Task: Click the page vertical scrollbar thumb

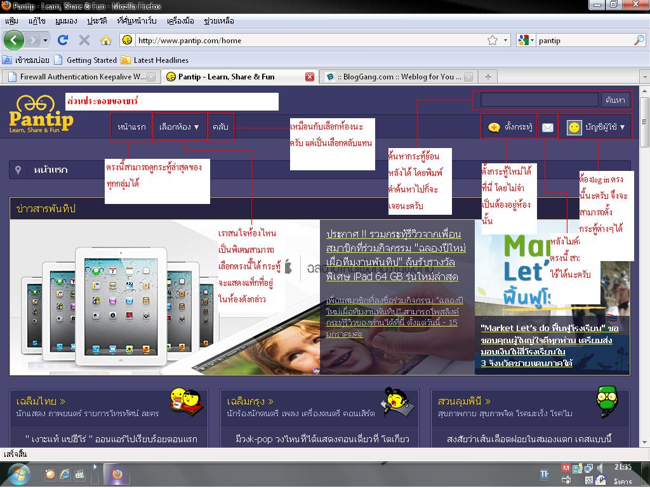Action: (645, 121)
